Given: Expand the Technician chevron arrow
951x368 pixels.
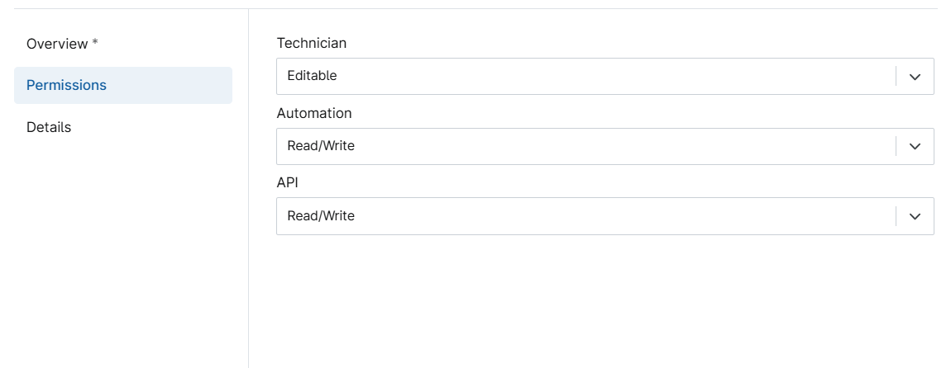Looking at the screenshot, I should click(x=915, y=76).
